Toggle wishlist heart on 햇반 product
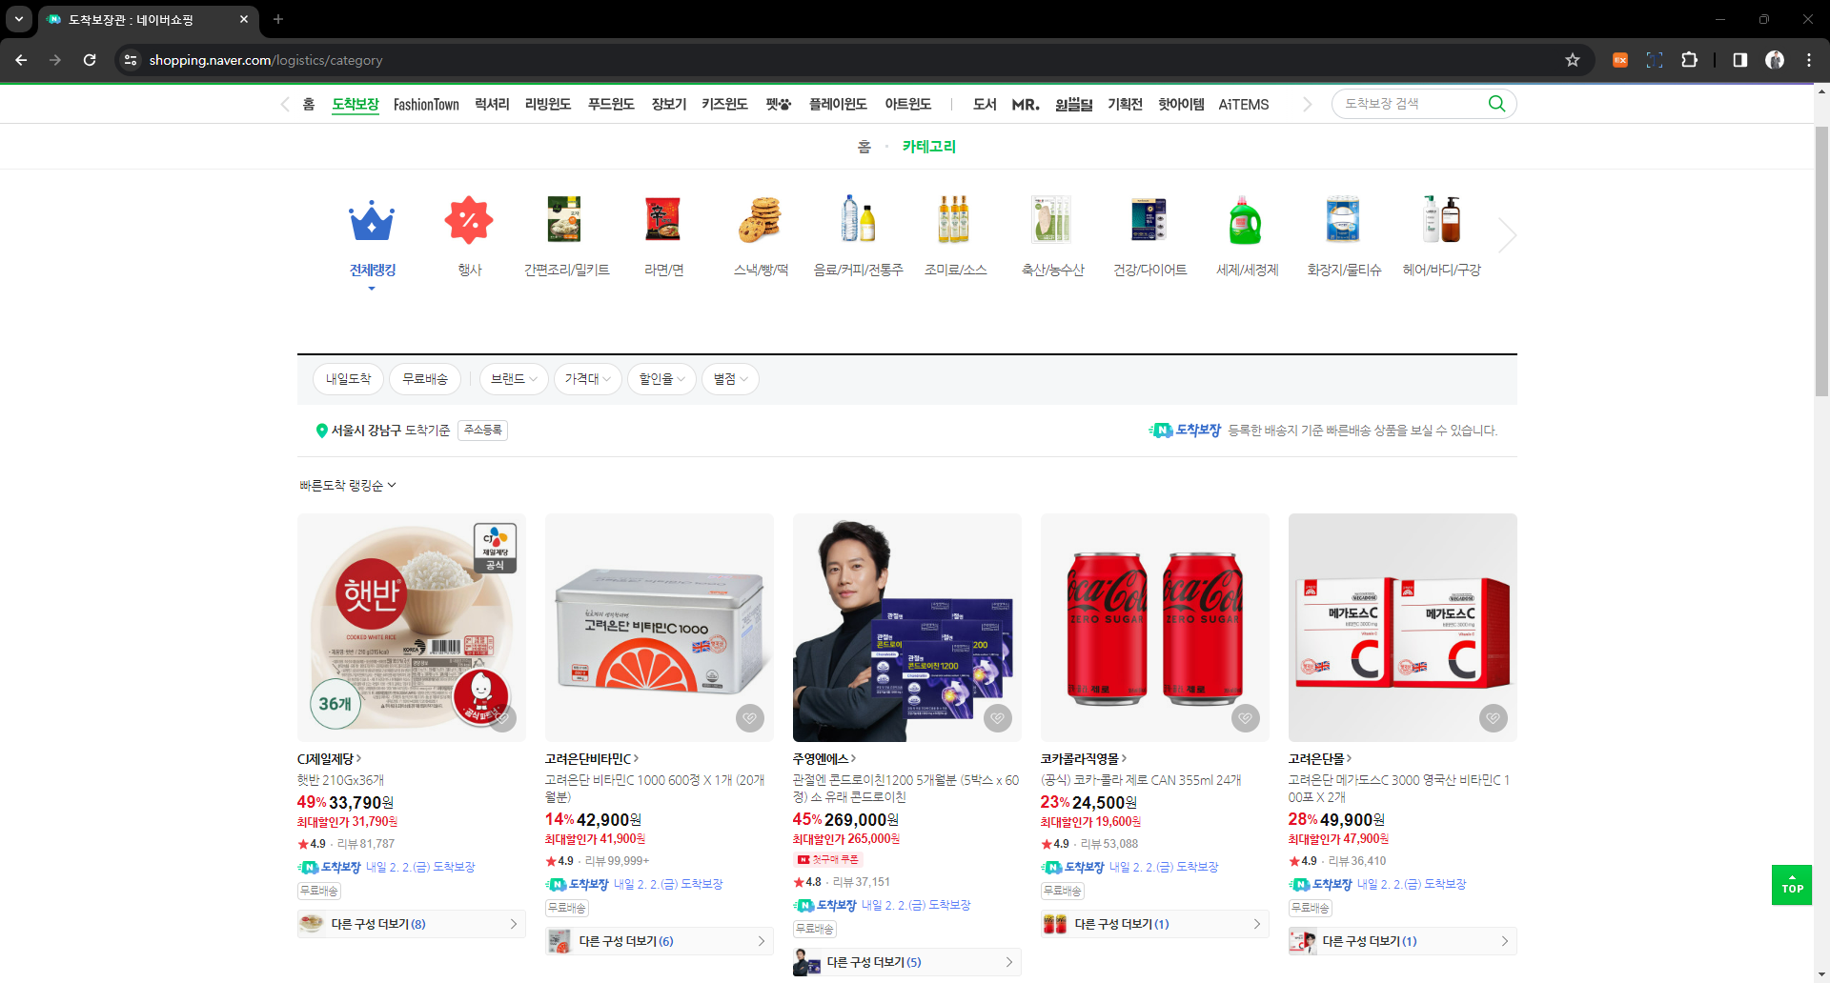1830x983 pixels. [x=502, y=718]
